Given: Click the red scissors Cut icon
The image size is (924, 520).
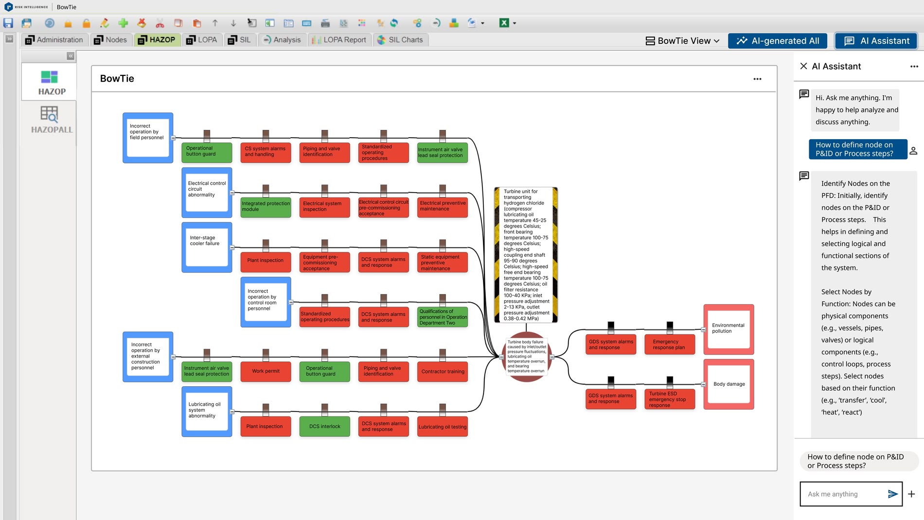Looking at the screenshot, I should [x=160, y=23].
